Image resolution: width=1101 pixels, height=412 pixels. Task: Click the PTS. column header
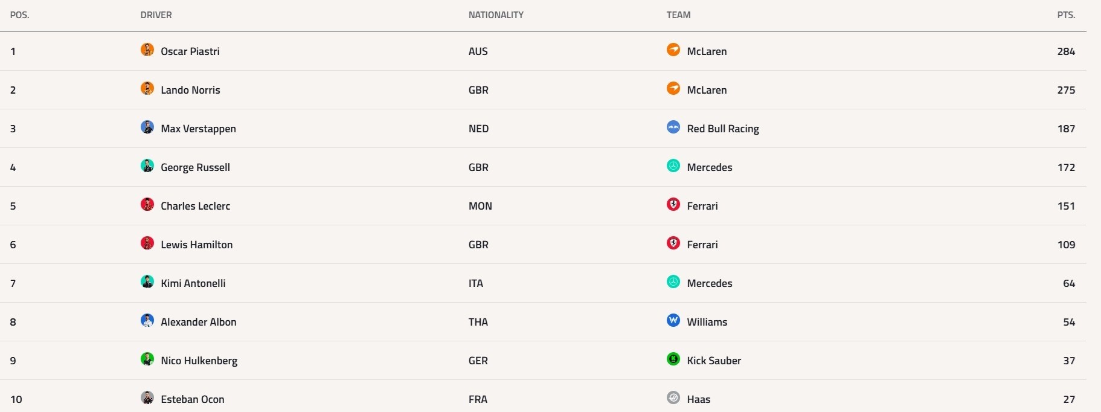tap(1066, 15)
